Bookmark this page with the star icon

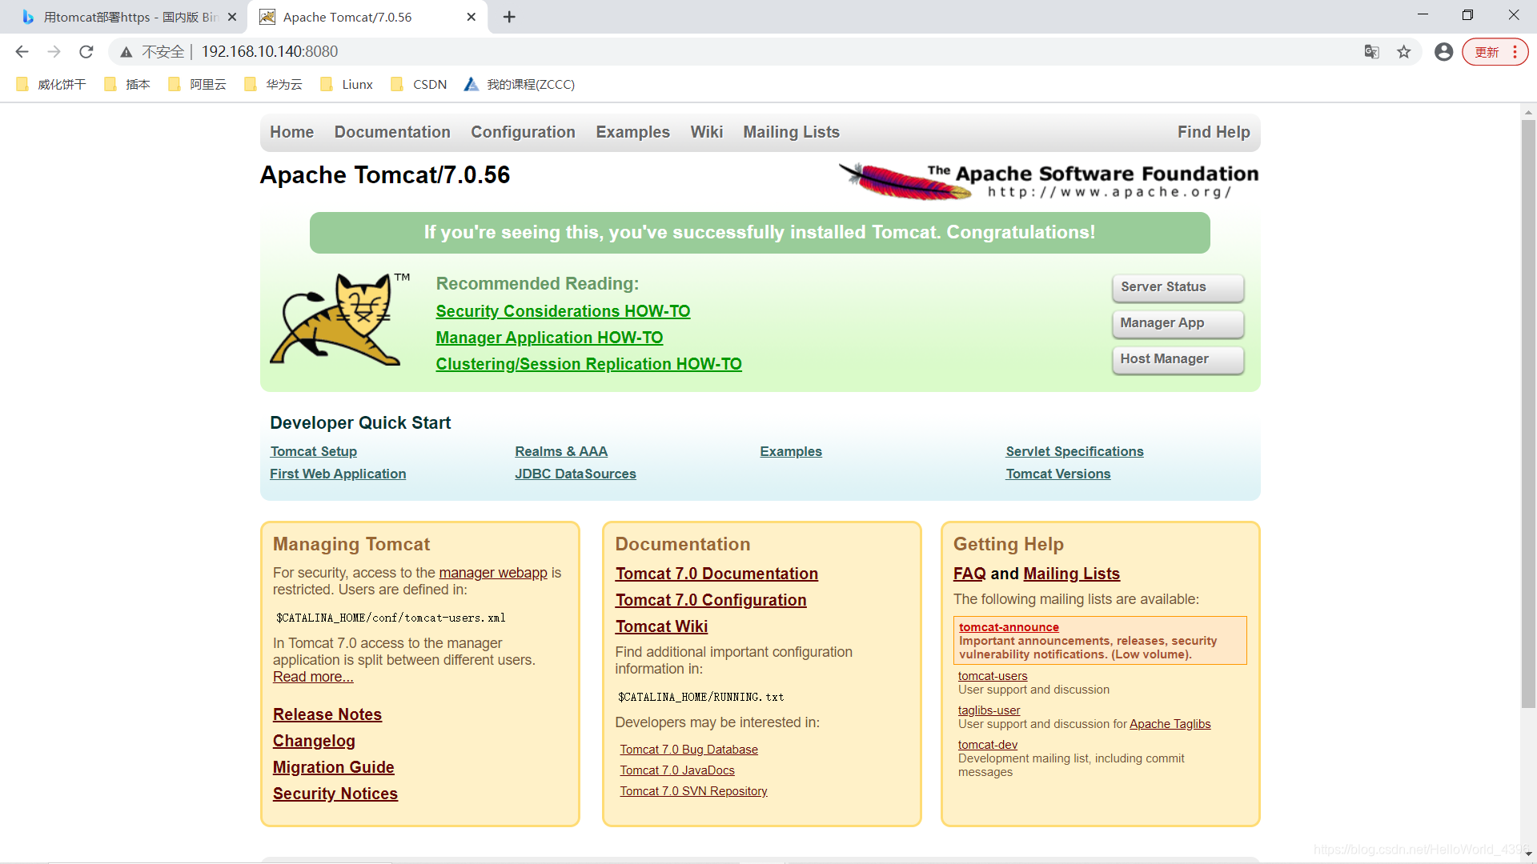point(1404,52)
